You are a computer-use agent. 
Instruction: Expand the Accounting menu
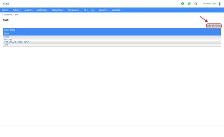click(58, 10)
